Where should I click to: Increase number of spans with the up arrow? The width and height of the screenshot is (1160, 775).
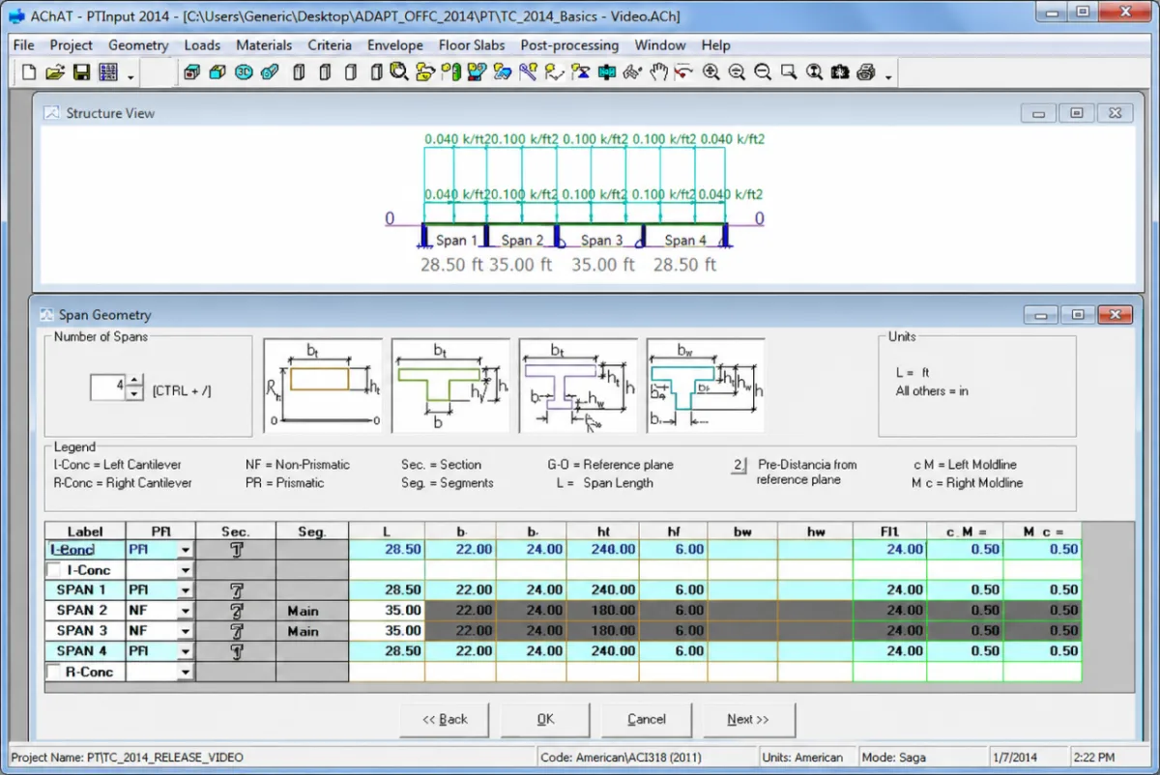[135, 382]
